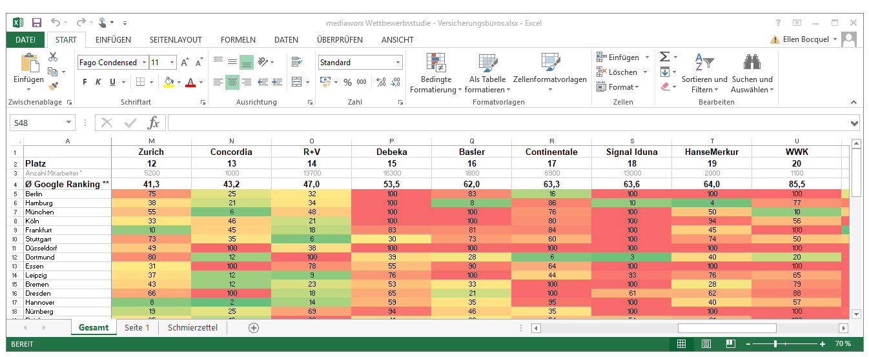Apply the yellow fill color
Image resolution: width=869 pixels, height=357 pixels.
click(169, 82)
